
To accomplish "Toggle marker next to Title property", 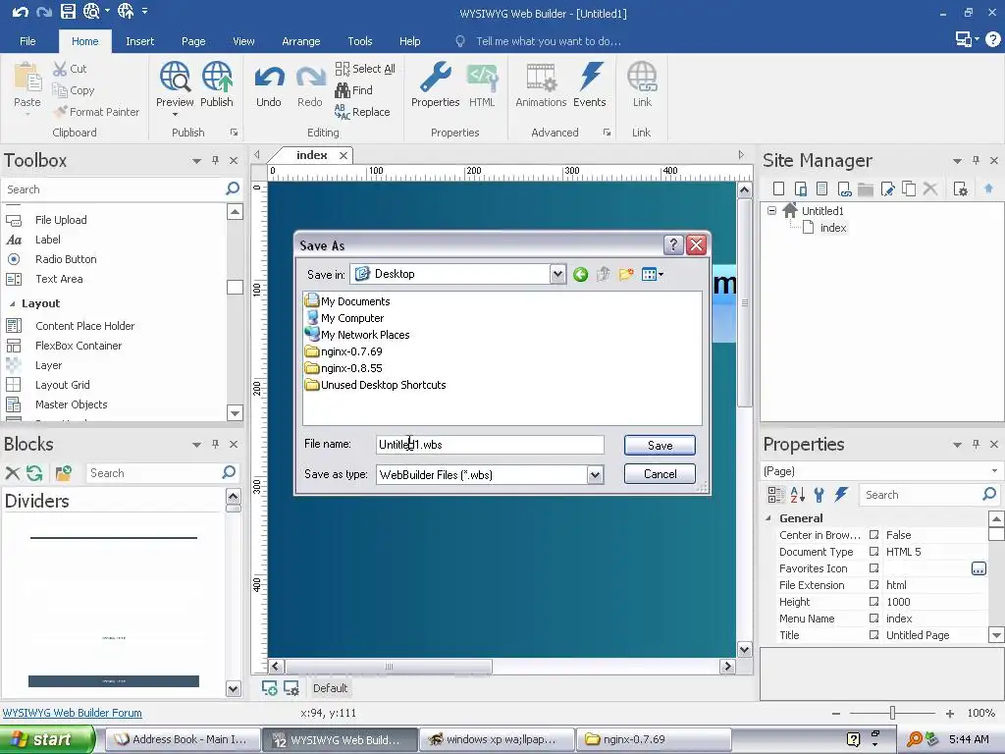I will coord(873,635).
